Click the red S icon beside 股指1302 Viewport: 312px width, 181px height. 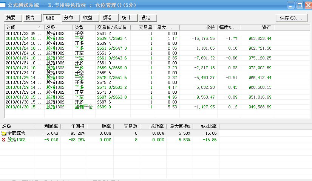pyautogui.click(x=4, y=140)
